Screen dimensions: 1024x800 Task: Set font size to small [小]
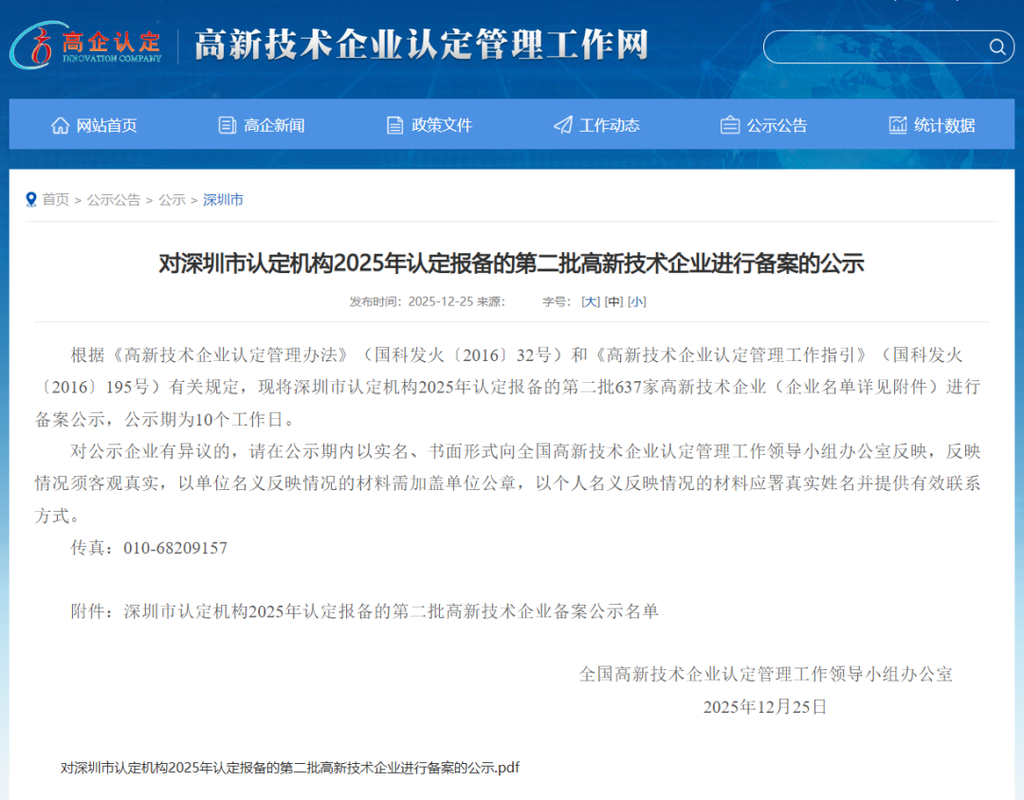[x=636, y=301]
